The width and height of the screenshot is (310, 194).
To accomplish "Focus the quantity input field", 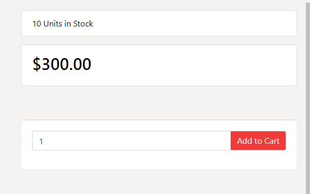I will point(132,141).
